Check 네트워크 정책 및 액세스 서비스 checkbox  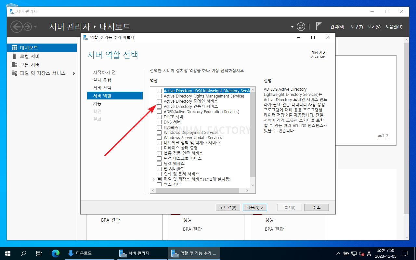tap(159, 143)
